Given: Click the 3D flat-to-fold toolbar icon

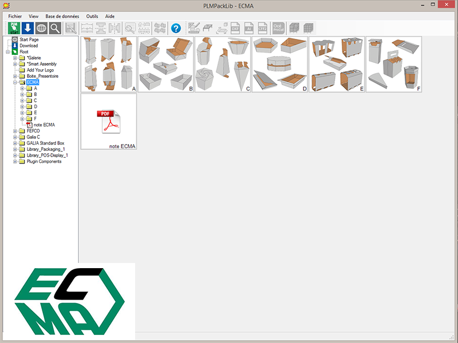Looking at the screenshot, I should click(222, 28).
